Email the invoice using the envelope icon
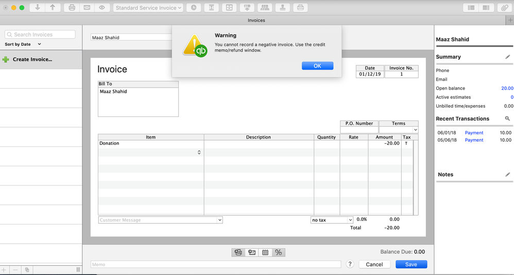This screenshot has width=514, height=275. click(87, 8)
